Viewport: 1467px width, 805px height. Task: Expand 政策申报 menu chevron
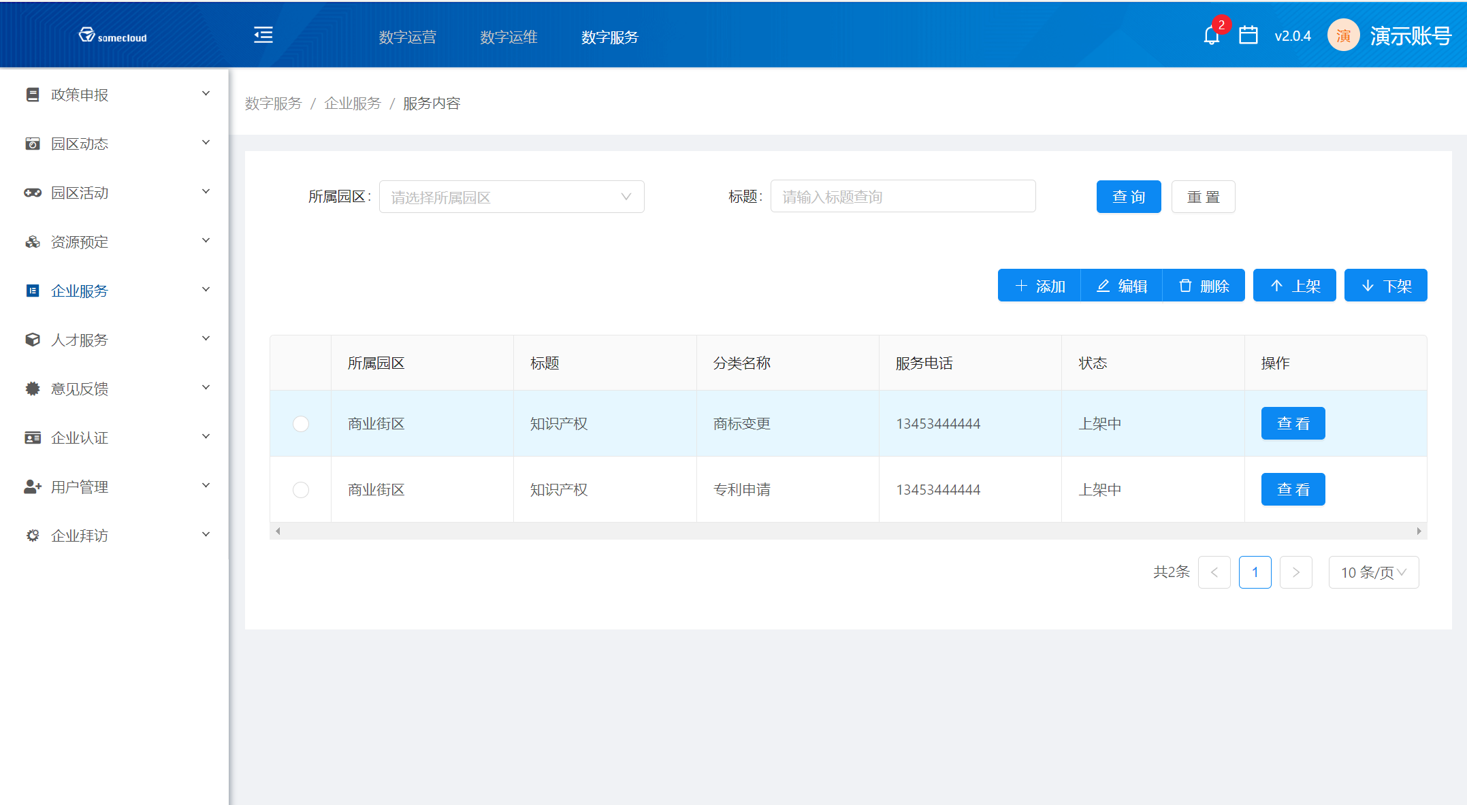click(206, 93)
